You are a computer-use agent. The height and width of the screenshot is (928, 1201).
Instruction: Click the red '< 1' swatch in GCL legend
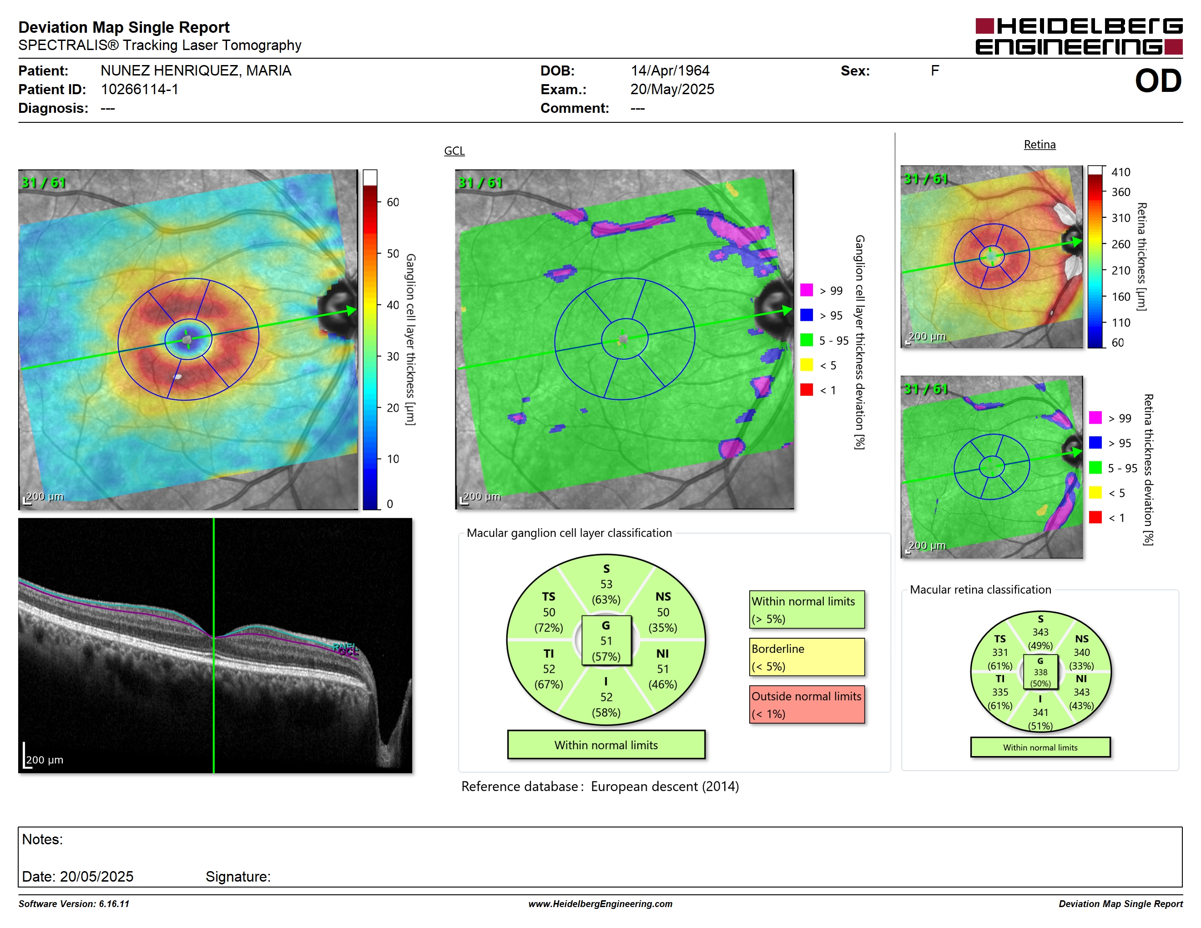tap(806, 389)
